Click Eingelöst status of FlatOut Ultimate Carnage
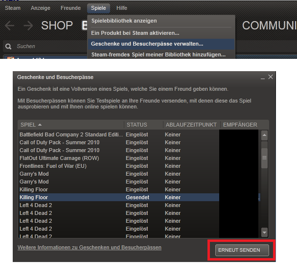297x263 pixels. 137,158
